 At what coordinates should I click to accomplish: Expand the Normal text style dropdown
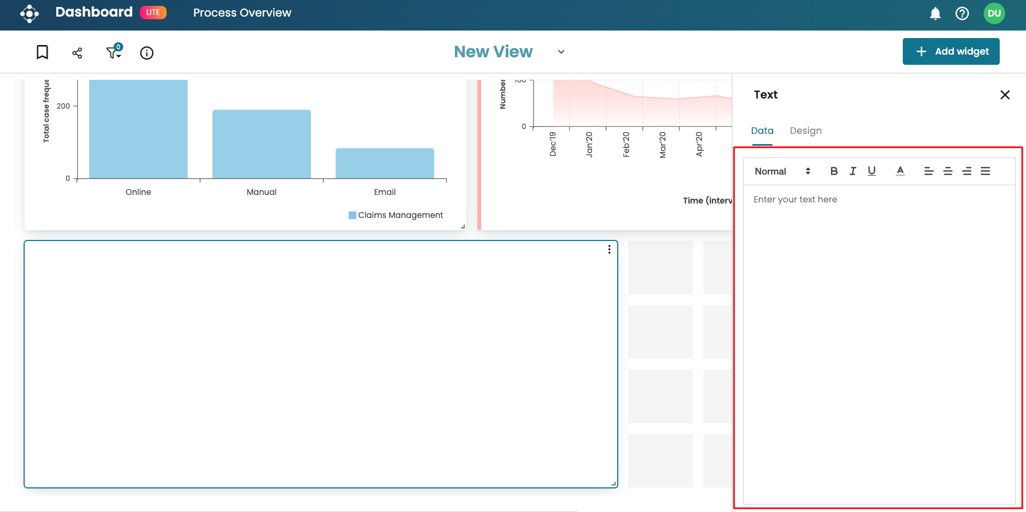[782, 171]
